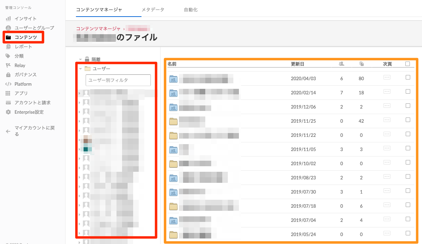422x244 pixels.
Task: Click the ガバナンス lock icon
Action: [8, 75]
